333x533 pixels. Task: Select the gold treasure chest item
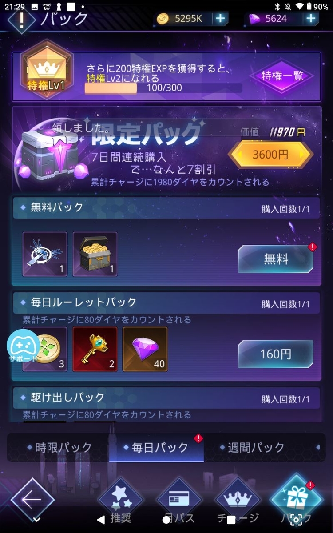95,254
